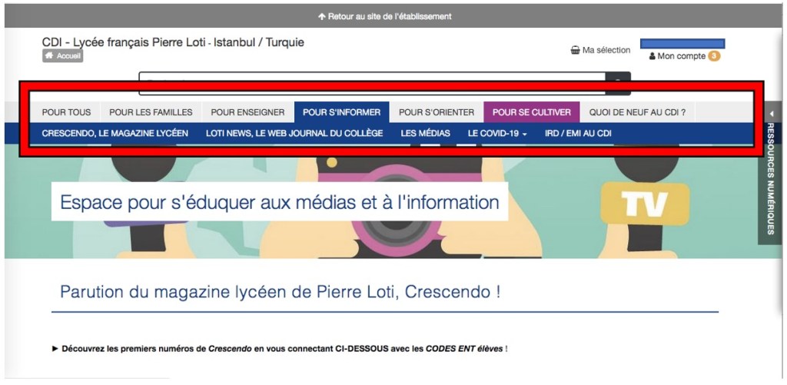Click the orange notification badge showing 3
The height and width of the screenshot is (385, 787).
point(714,56)
